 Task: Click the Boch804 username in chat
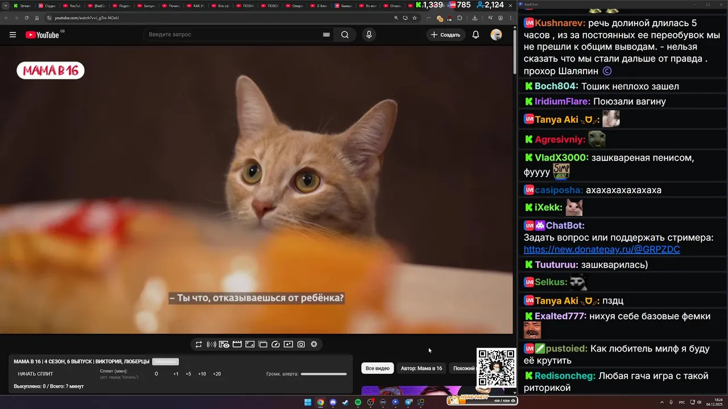(x=556, y=86)
